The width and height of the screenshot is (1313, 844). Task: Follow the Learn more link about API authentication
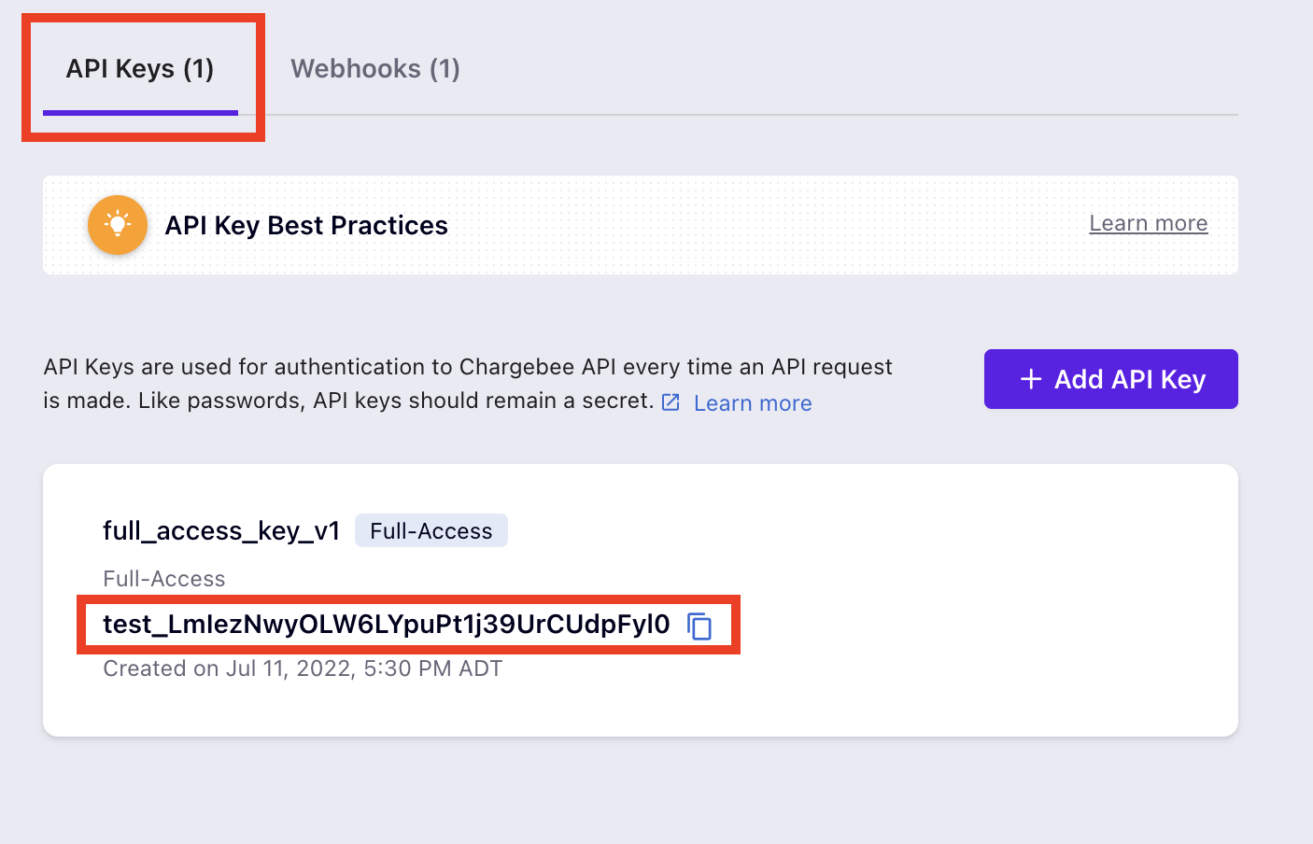pos(752,402)
